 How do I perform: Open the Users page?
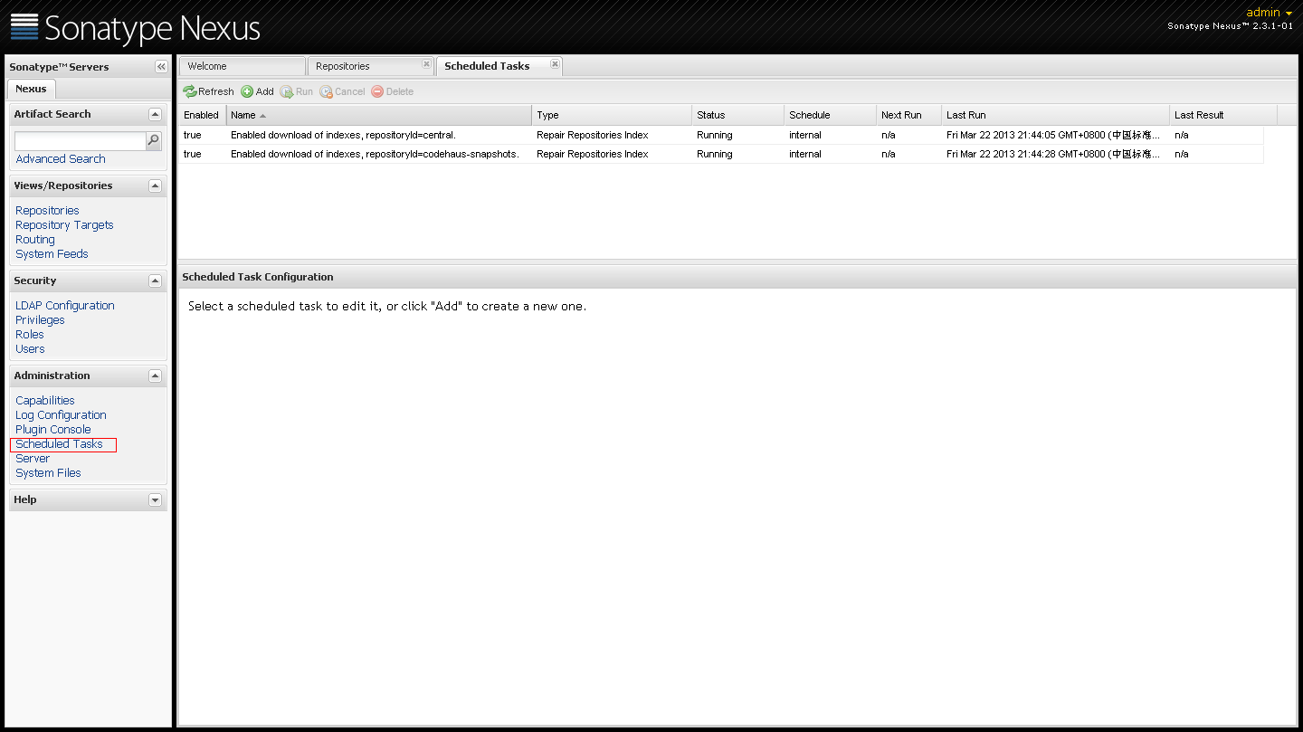[x=30, y=349]
